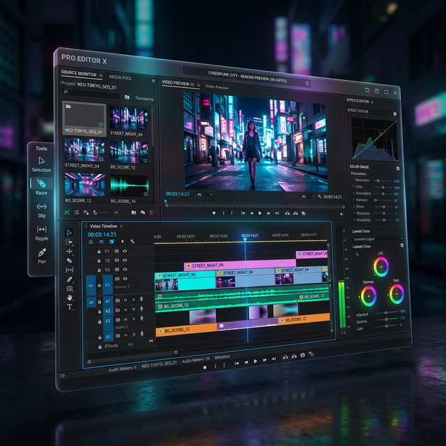
Task: Choose the move crosshair tool in timeline toolbar
Action: coord(69,252)
